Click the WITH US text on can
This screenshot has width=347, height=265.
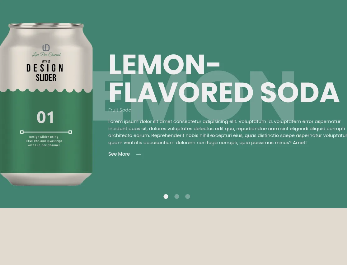coord(46,62)
